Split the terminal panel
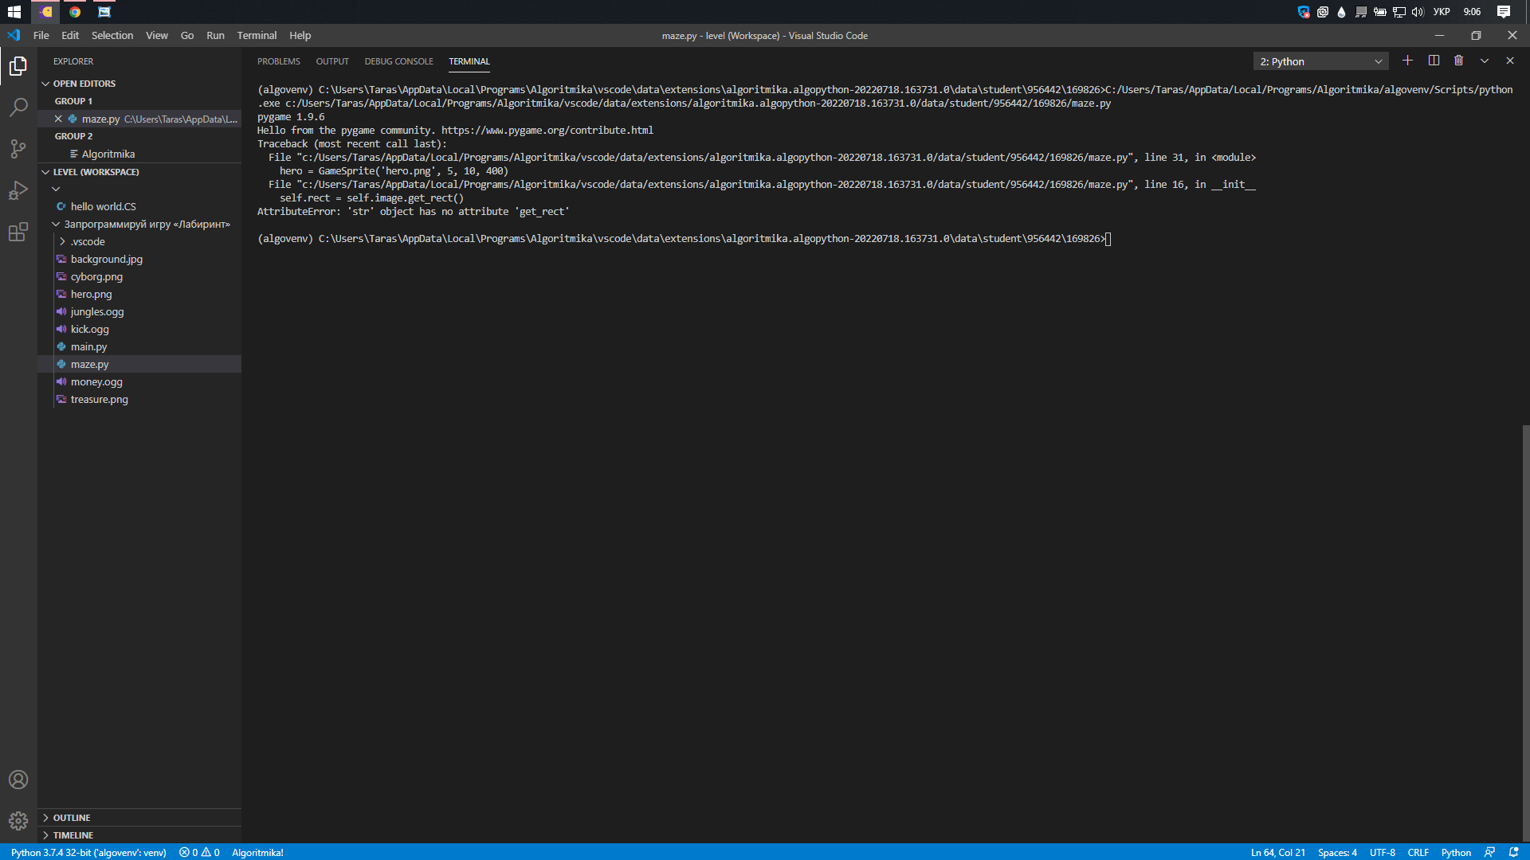The image size is (1530, 860). point(1434,61)
